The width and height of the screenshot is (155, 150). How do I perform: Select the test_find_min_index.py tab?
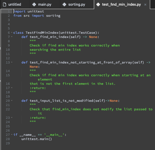pyautogui.click(x=121, y=5)
